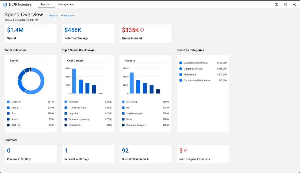This screenshot has height=173, width=300.
Task: Open the 92 Uncontrolled Products card
Action: tap(145, 154)
